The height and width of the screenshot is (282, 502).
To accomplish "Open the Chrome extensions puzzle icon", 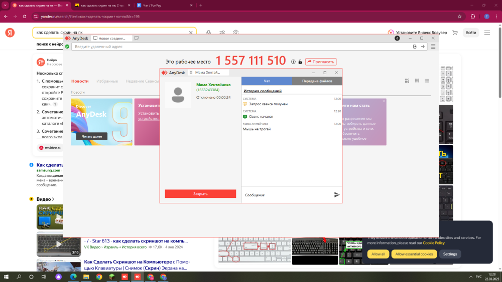I will 473,17.
